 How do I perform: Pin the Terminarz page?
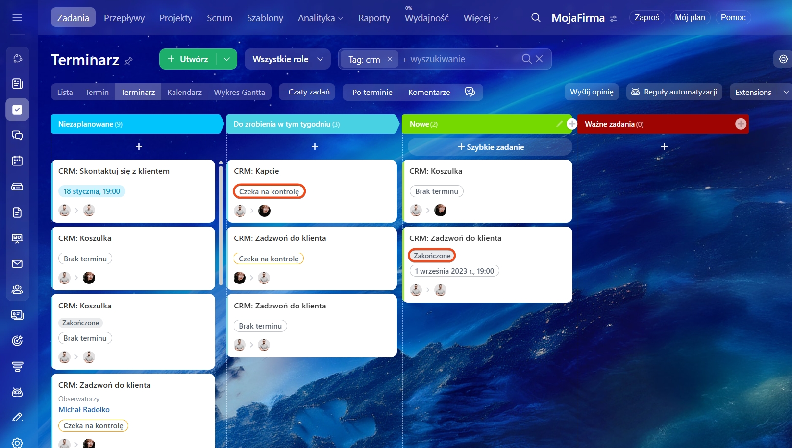[x=129, y=61]
